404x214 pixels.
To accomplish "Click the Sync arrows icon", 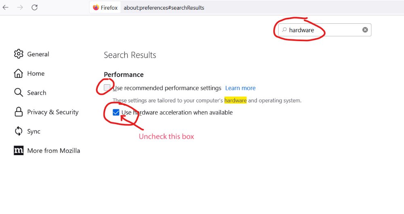I will (x=19, y=131).
